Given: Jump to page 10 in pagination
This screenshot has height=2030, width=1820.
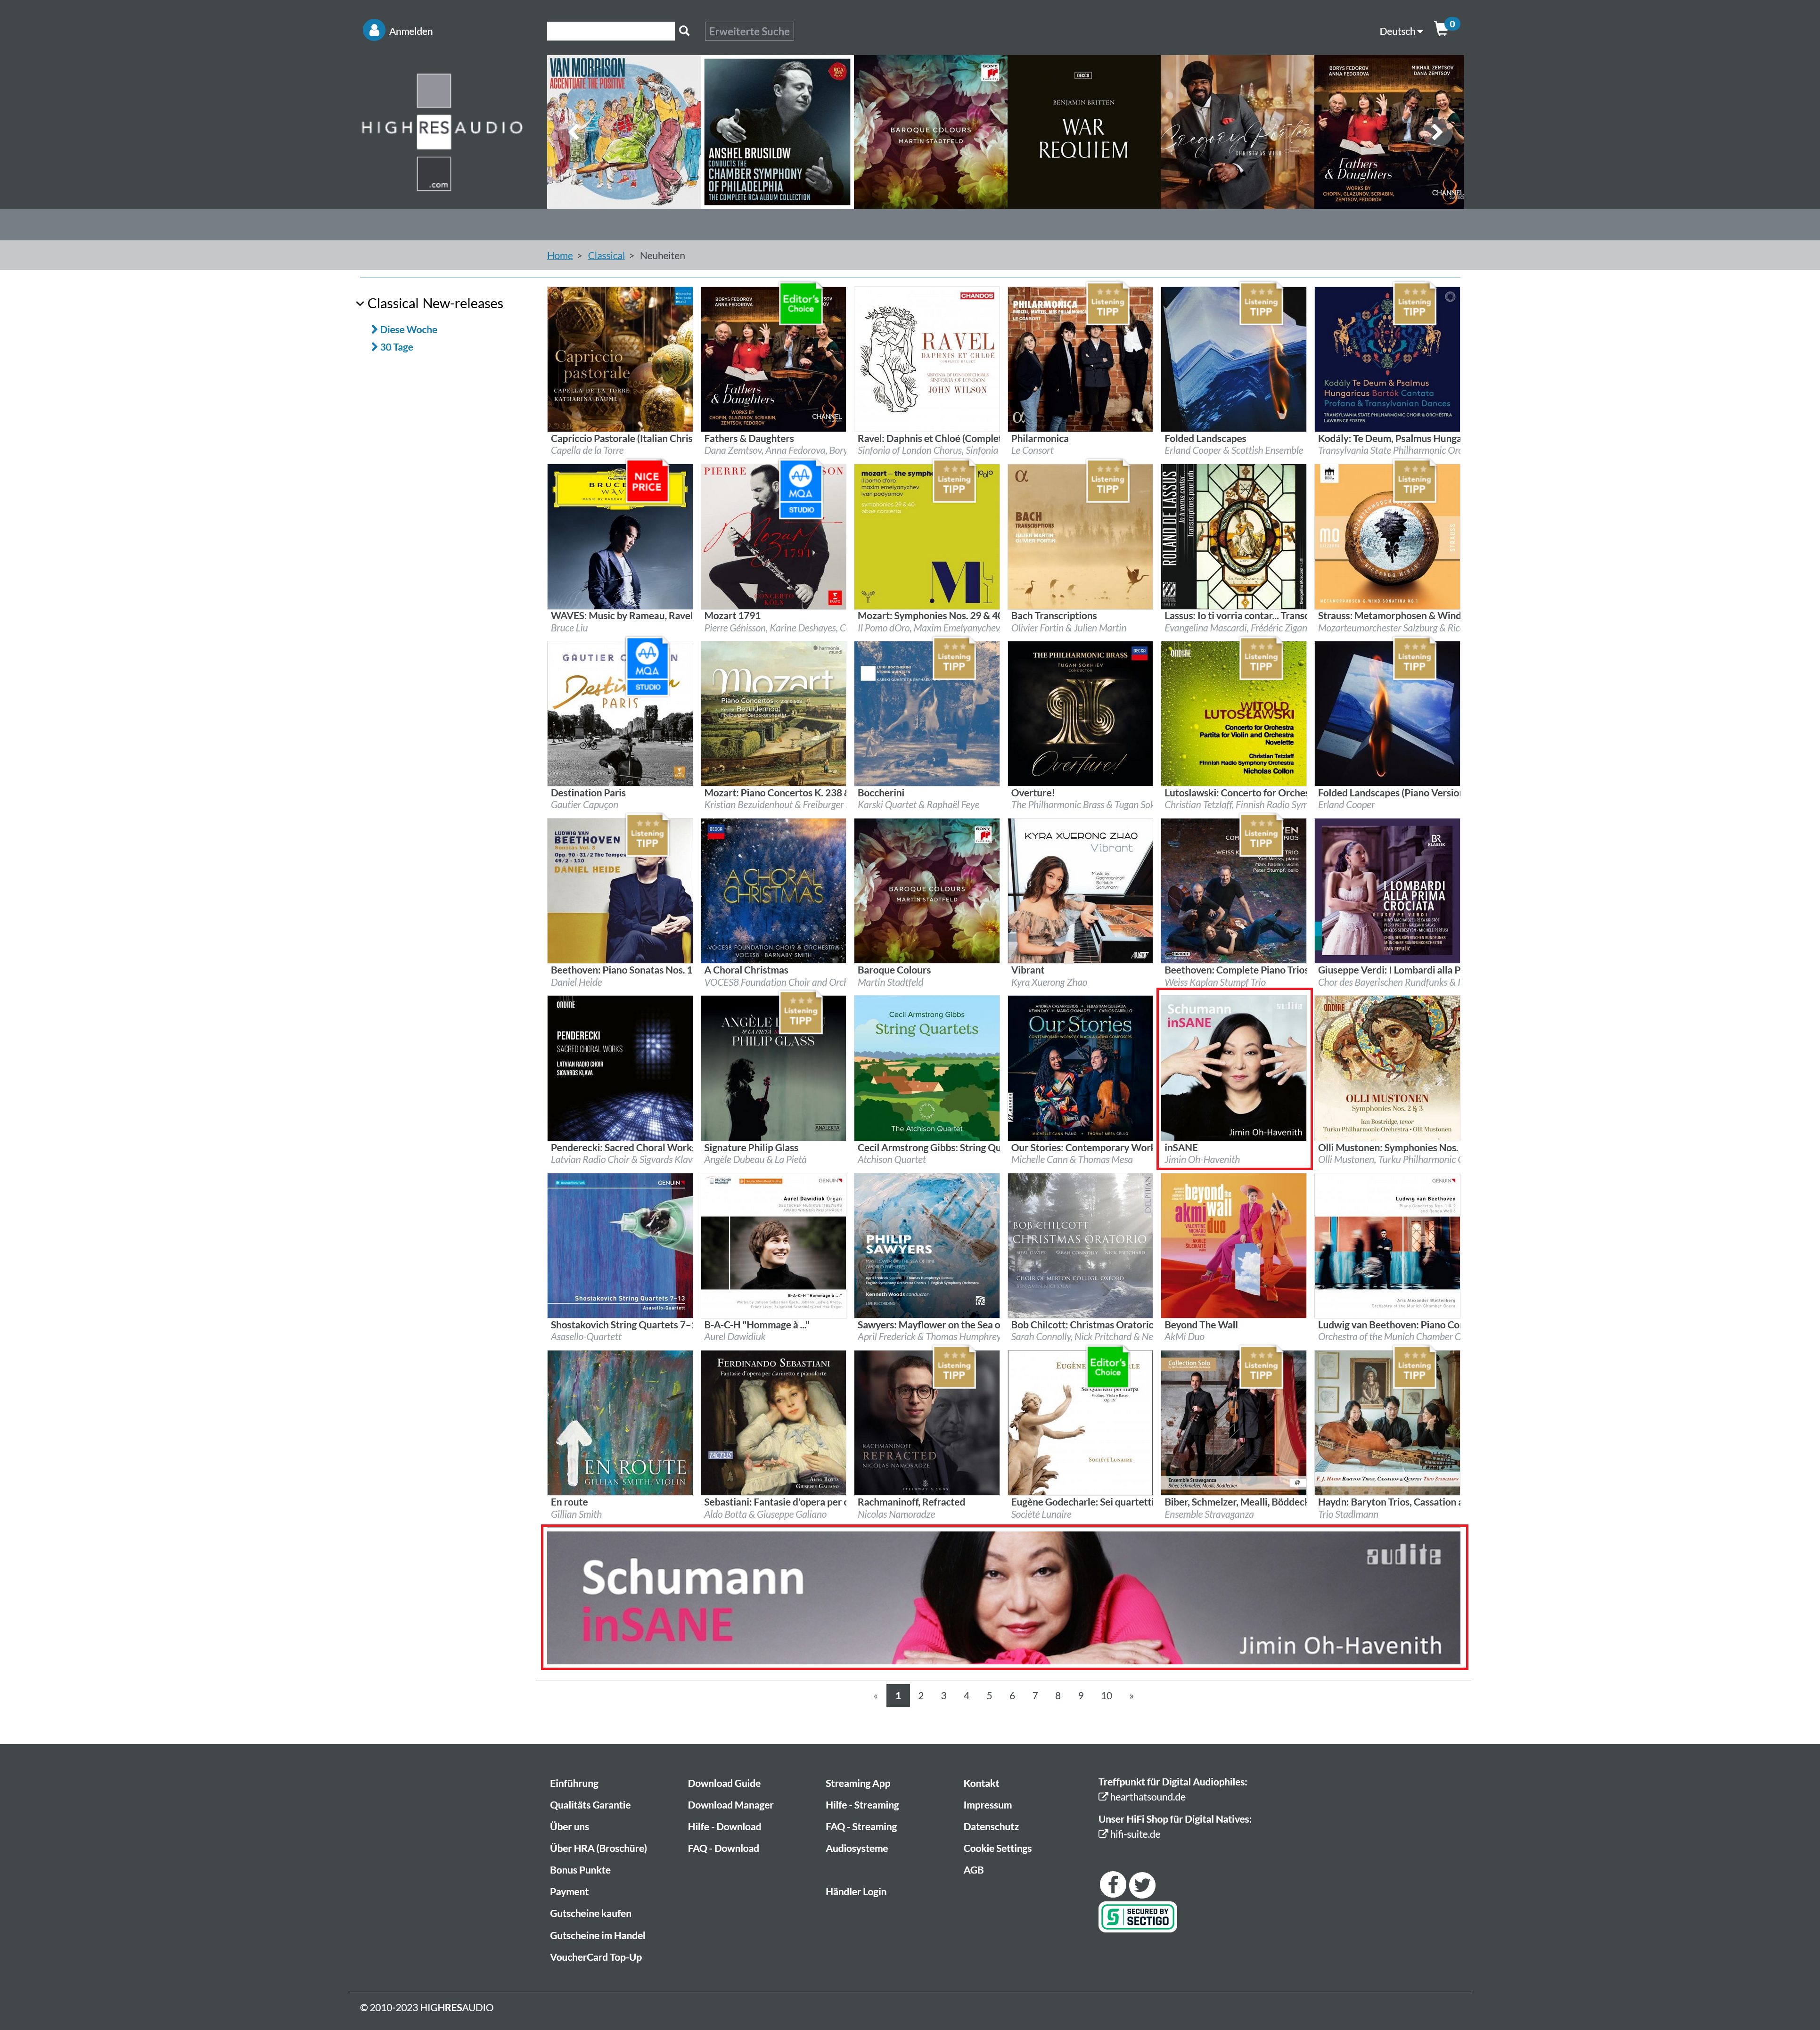Looking at the screenshot, I should [1106, 1696].
